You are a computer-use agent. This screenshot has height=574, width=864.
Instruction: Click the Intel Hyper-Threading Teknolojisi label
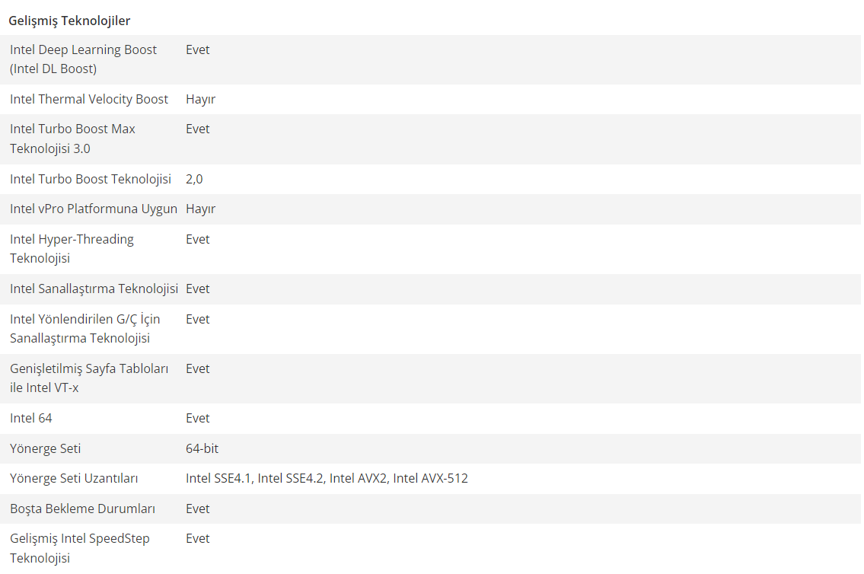coord(72,248)
